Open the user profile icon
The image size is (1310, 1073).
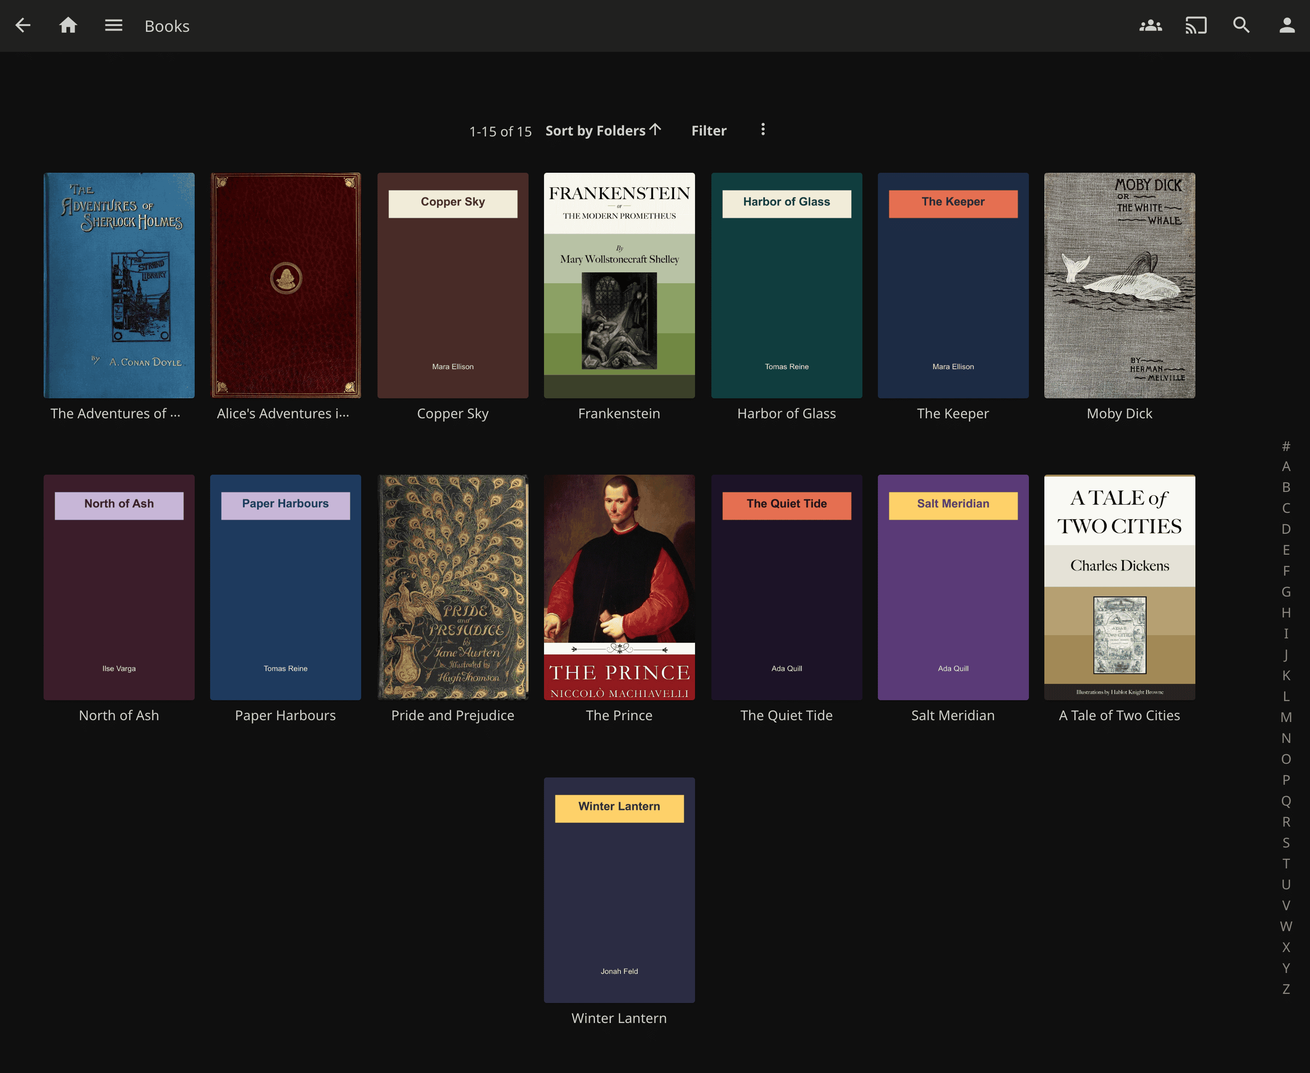coord(1286,25)
